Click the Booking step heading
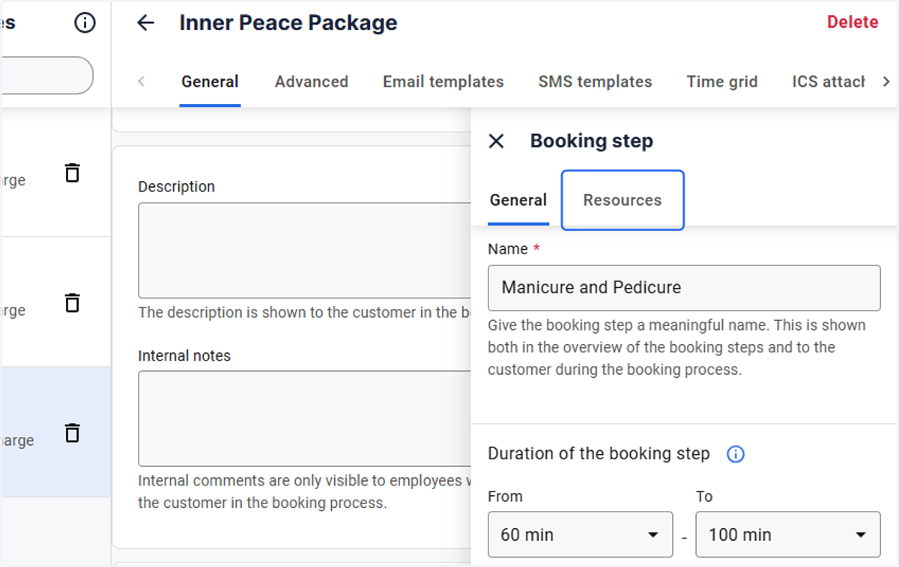The image size is (899, 567). point(592,141)
